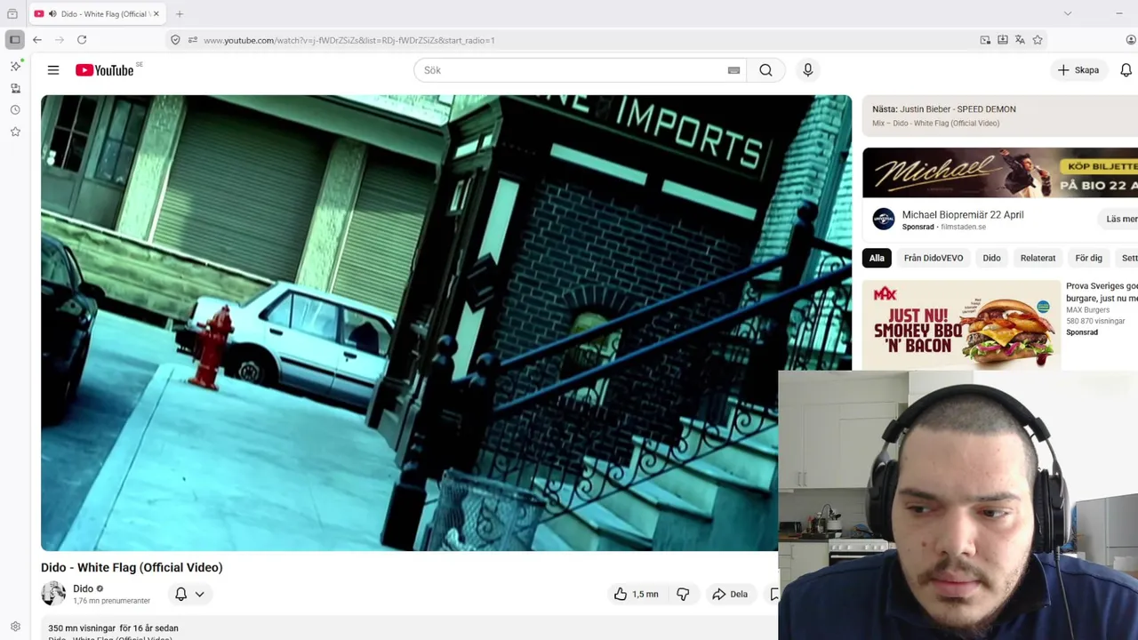Open the browser profile account icon
The height and width of the screenshot is (640, 1138).
(x=1131, y=40)
